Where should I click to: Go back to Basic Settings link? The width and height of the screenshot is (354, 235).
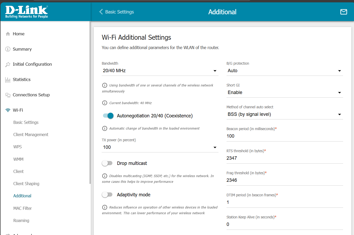(117, 12)
